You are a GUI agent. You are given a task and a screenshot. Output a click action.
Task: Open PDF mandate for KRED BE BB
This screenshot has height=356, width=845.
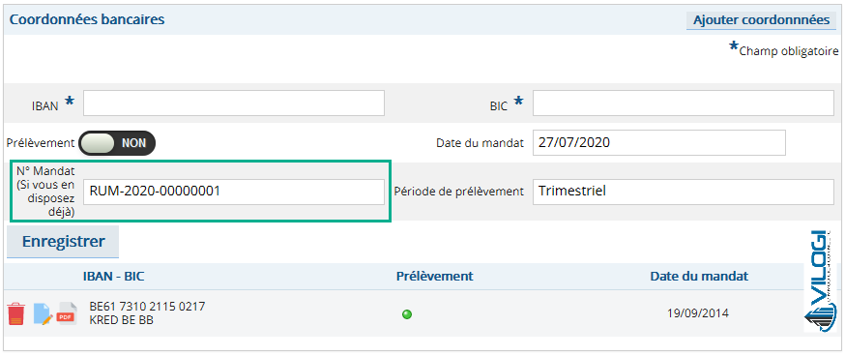67,312
